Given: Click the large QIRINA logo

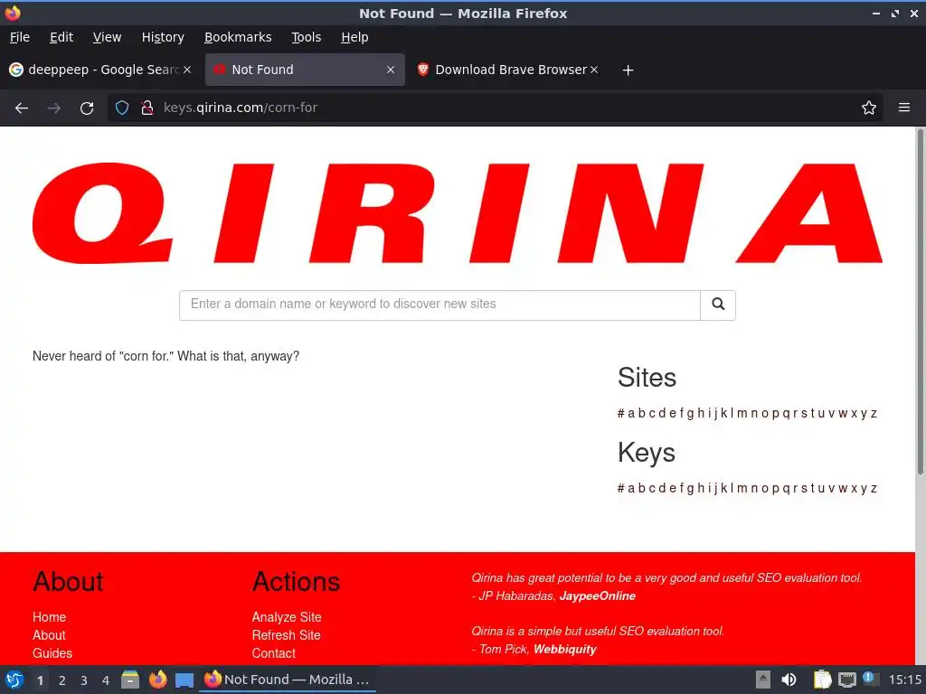Looking at the screenshot, I should coord(457,213).
